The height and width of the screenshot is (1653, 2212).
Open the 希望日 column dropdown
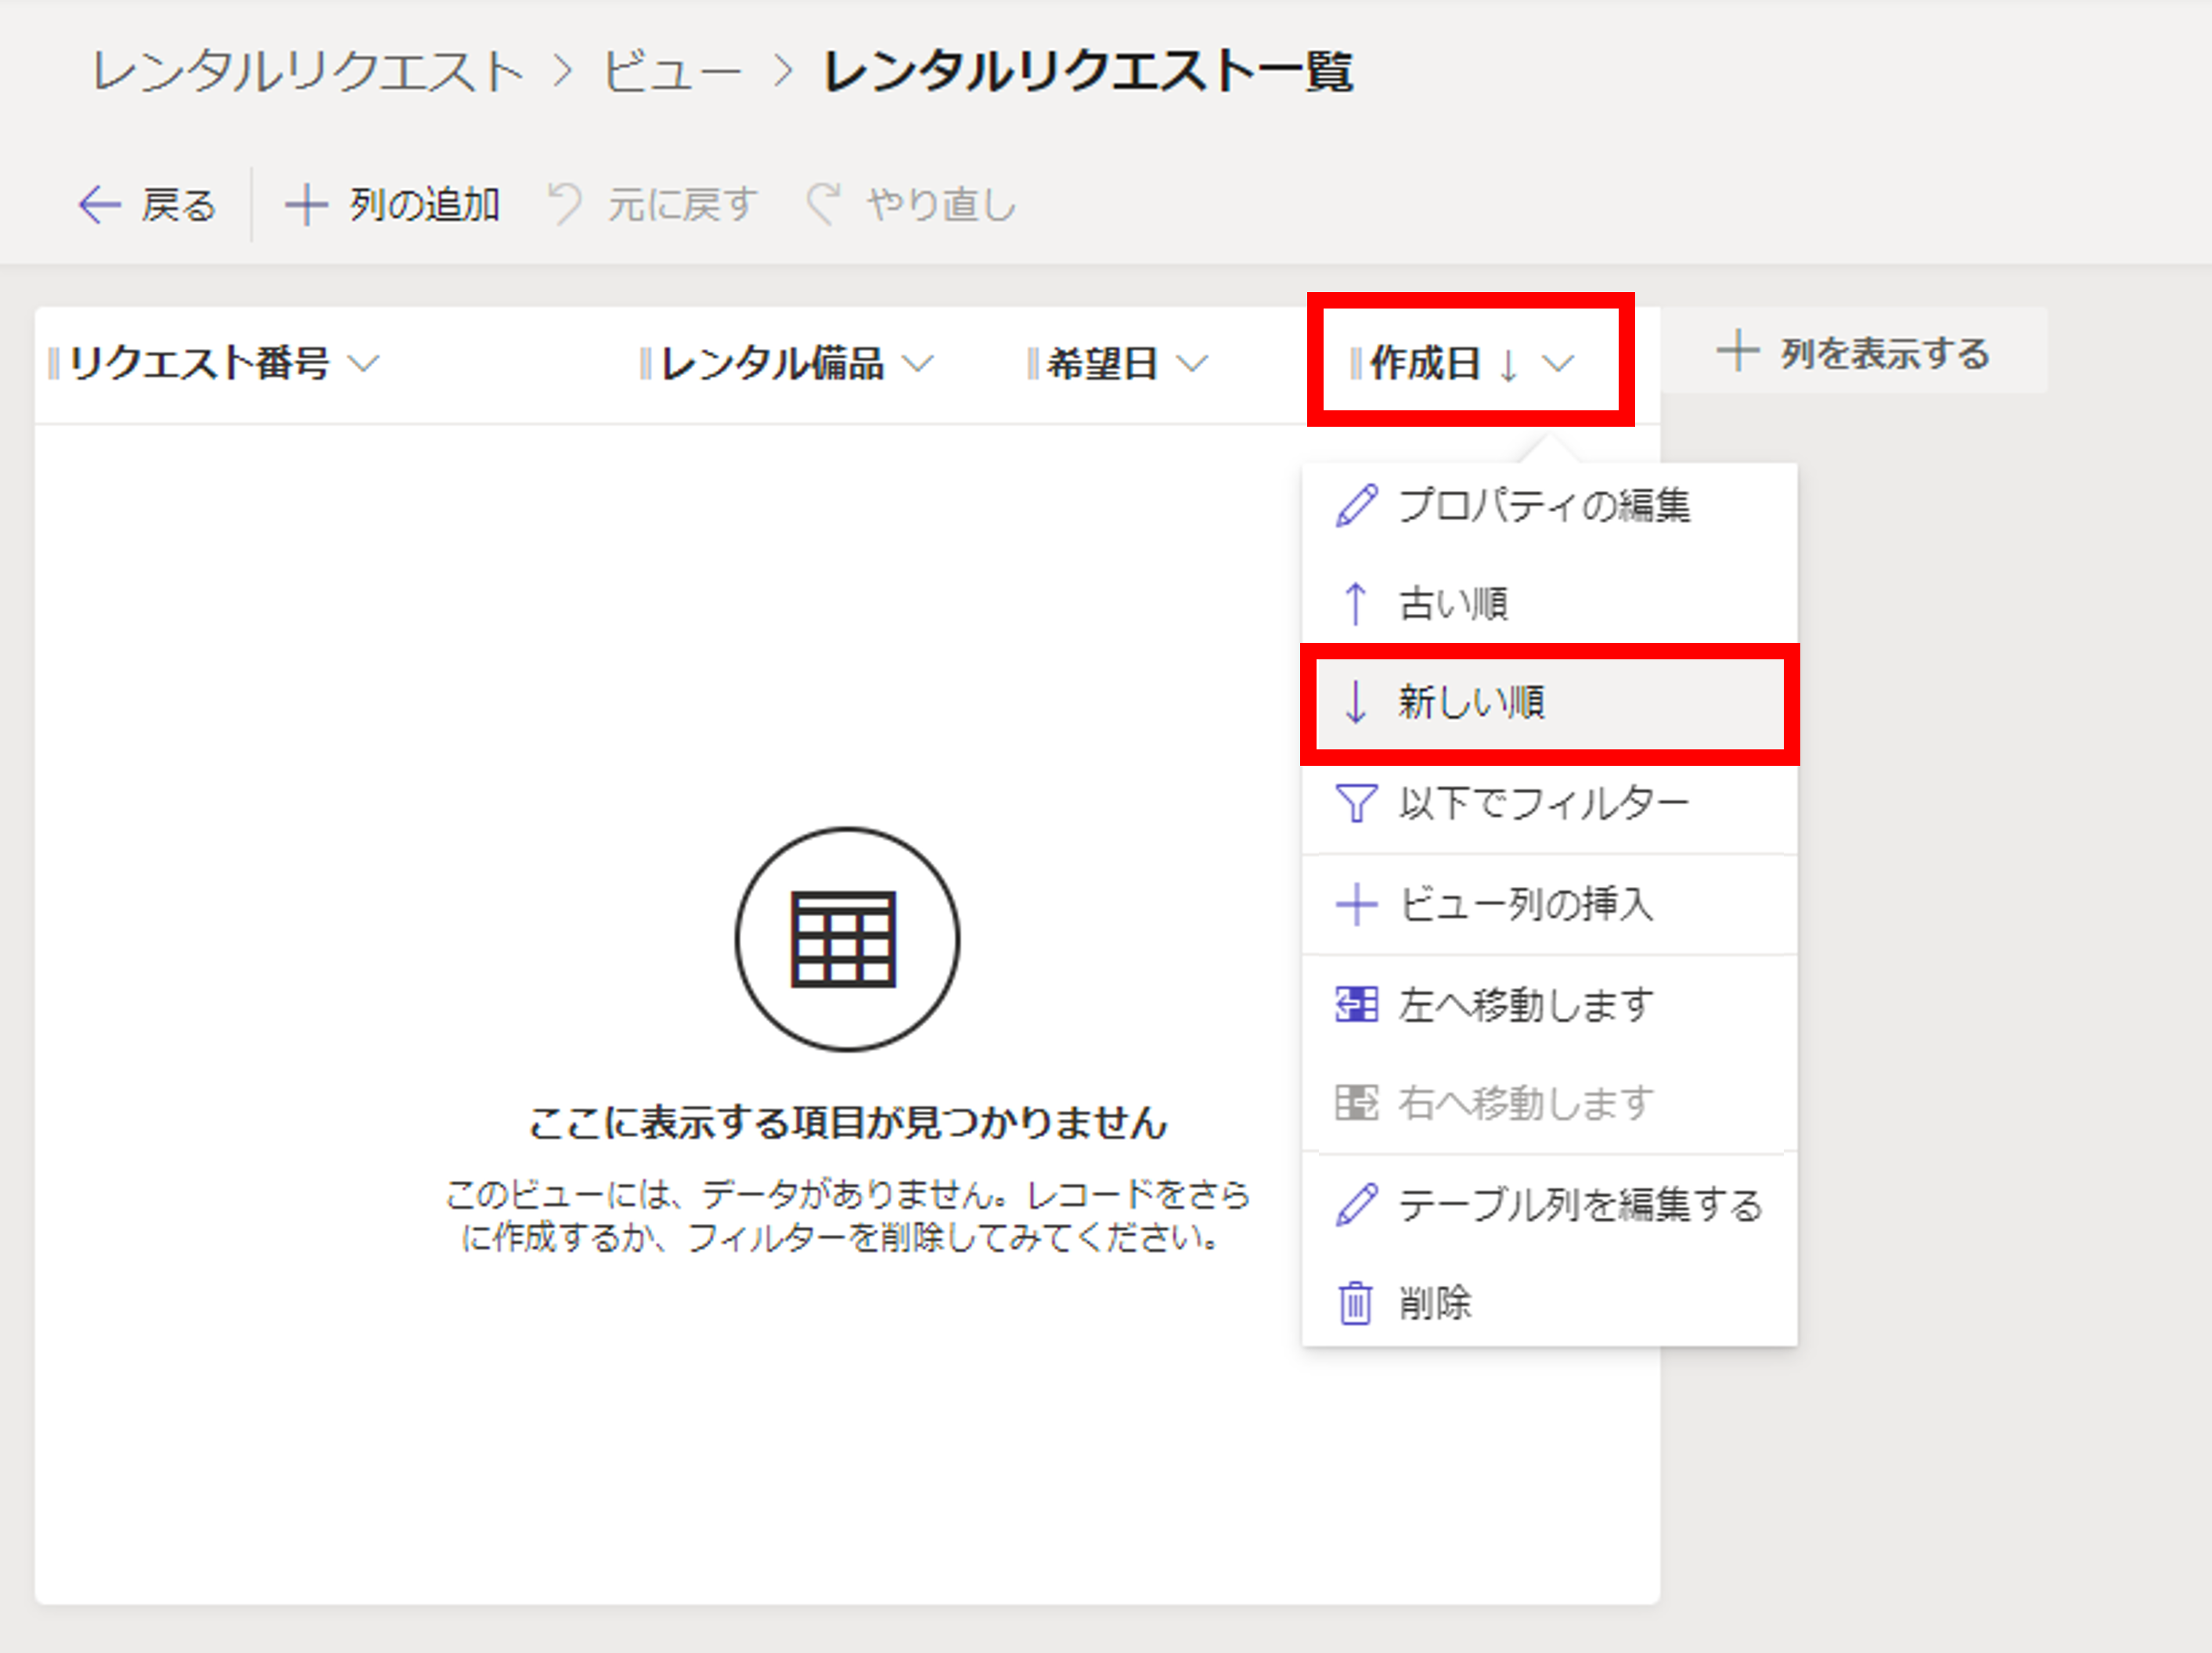pos(1193,363)
